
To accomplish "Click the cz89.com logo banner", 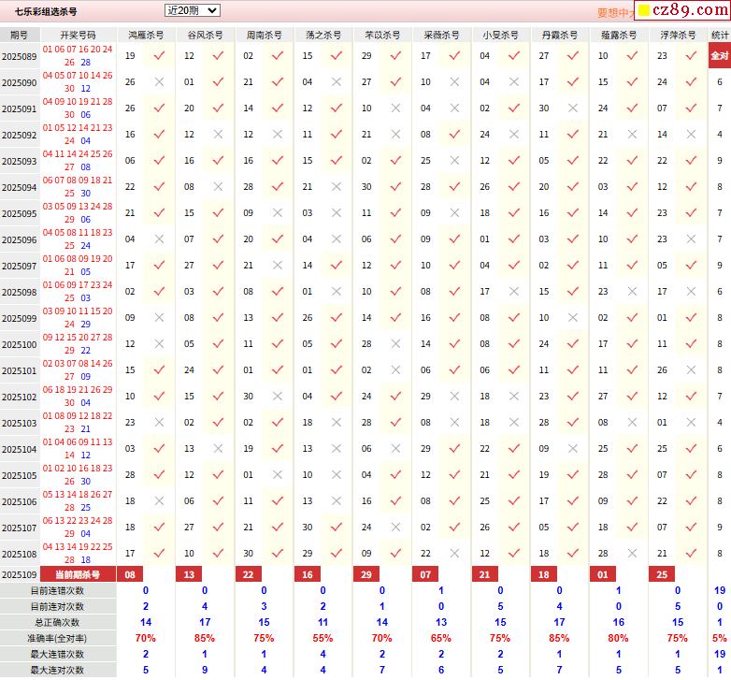I will point(682,9).
